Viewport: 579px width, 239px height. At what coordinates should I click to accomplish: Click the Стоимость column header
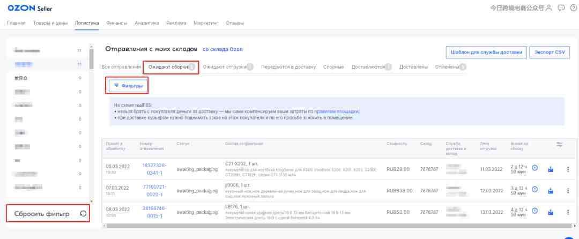click(x=397, y=144)
